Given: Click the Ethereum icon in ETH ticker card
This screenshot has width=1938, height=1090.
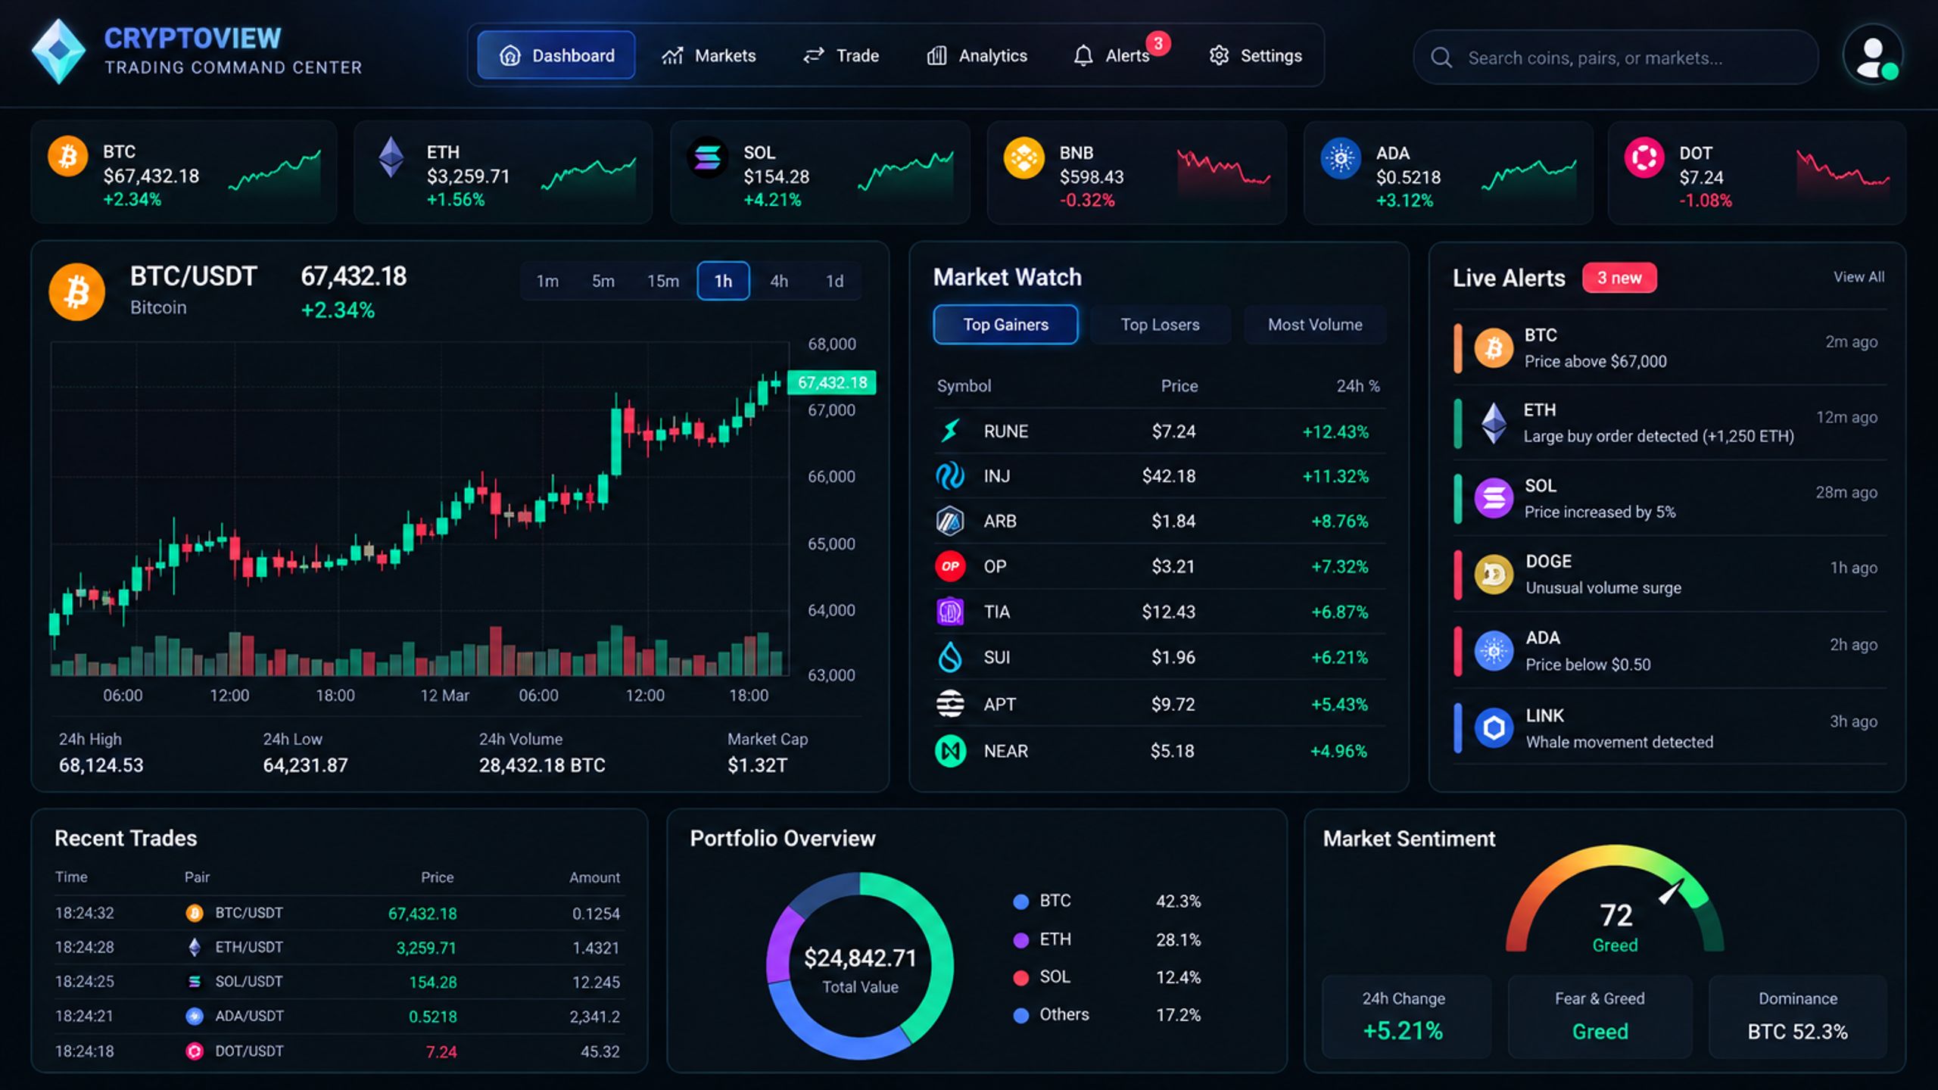Looking at the screenshot, I should pyautogui.click(x=391, y=157).
